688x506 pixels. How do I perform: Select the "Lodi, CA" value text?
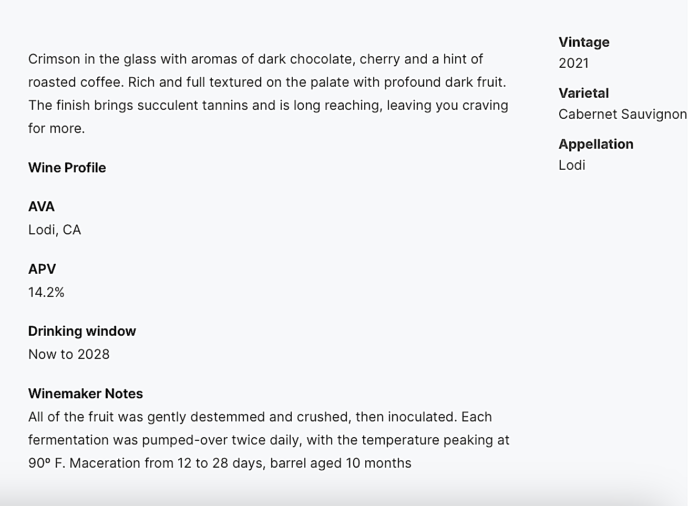coord(55,230)
